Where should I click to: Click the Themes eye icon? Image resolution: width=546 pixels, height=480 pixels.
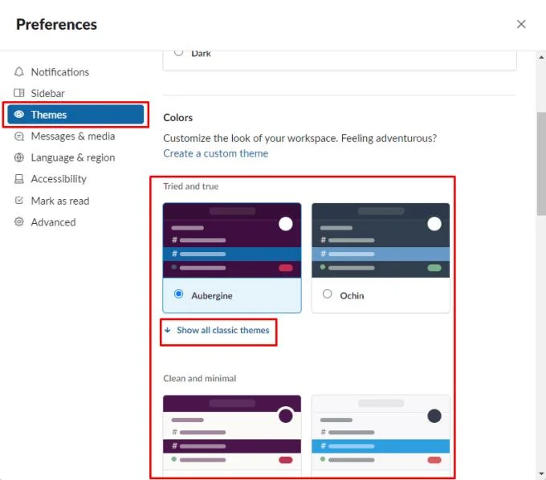19,114
